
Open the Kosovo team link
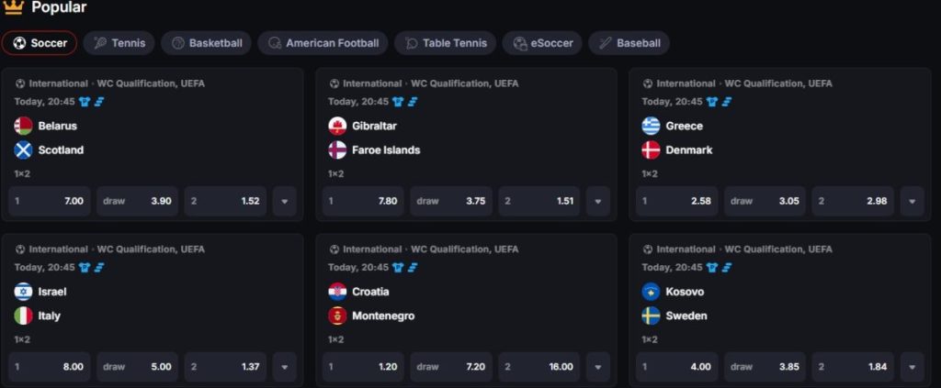coord(685,292)
